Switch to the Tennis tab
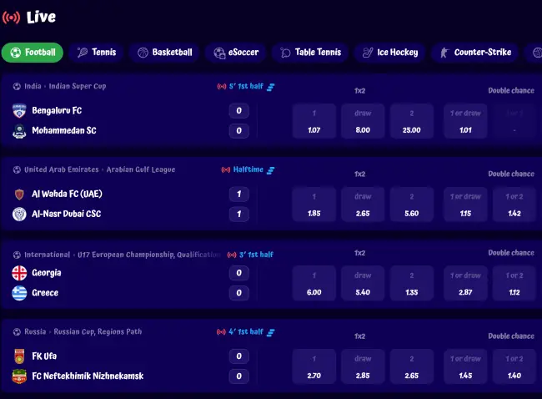This screenshot has width=542, height=399. tap(96, 53)
